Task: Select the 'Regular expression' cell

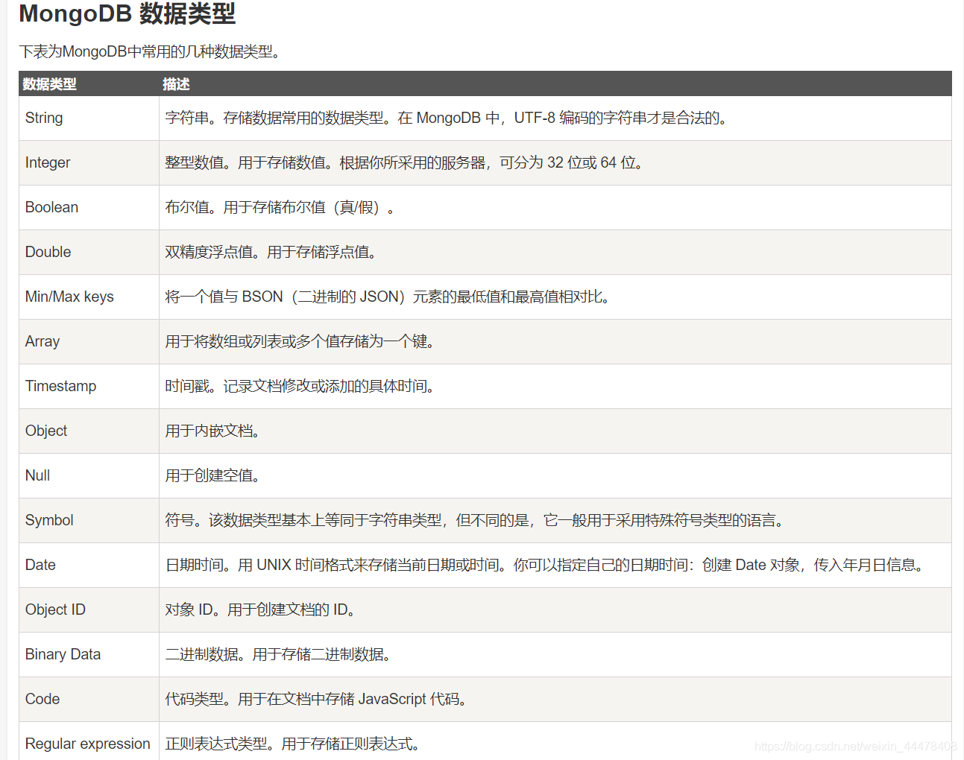Action: (89, 742)
